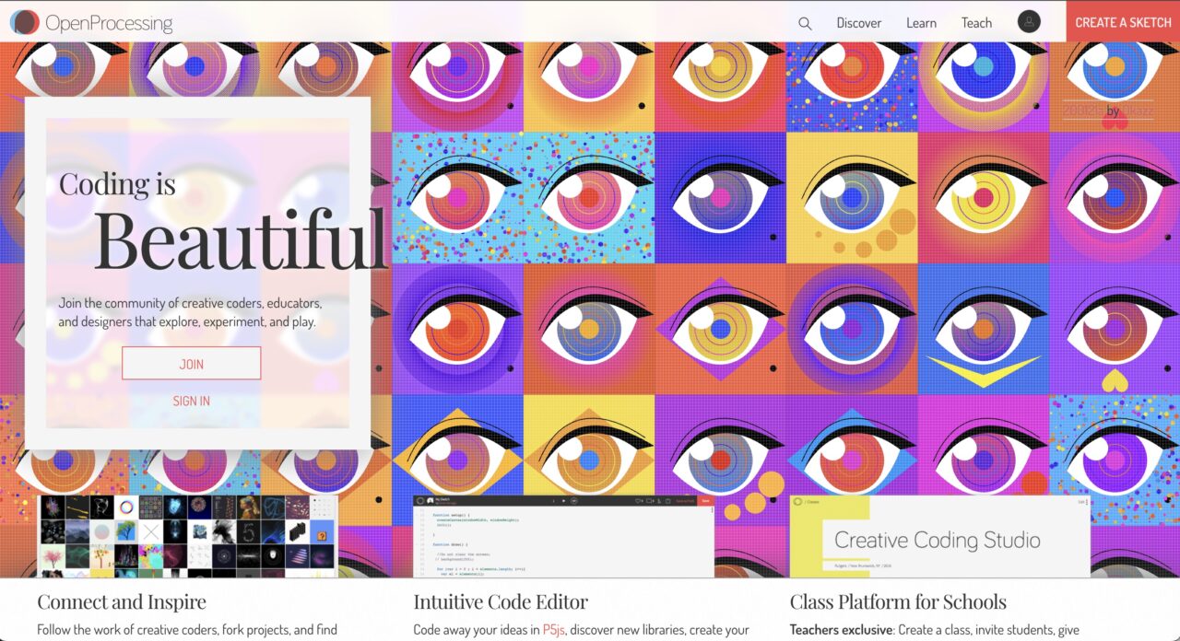Image resolution: width=1180 pixels, height=641 pixels.
Task: Open the user profile avatar icon
Action: tap(1029, 22)
